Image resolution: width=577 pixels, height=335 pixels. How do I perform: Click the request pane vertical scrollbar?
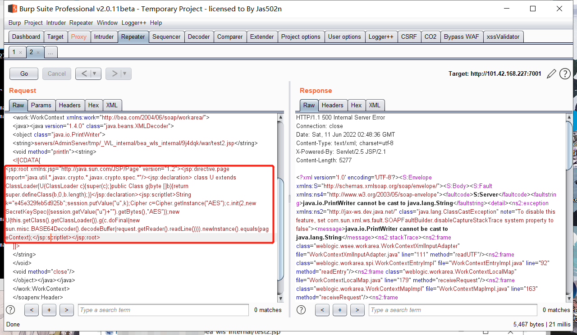pos(280,229)
